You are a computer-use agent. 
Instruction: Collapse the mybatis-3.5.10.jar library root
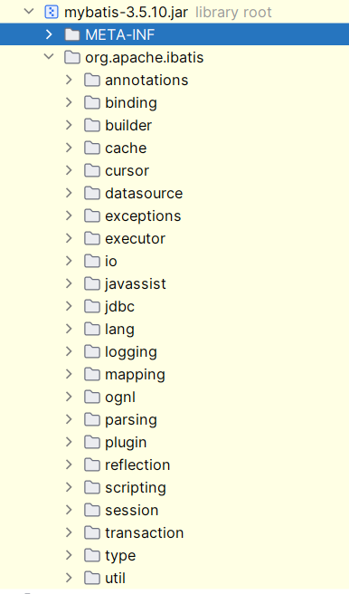[x=29, y=12]
